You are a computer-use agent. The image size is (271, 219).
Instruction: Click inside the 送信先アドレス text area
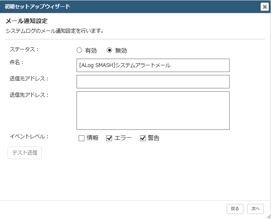click(x=153, y=111)
